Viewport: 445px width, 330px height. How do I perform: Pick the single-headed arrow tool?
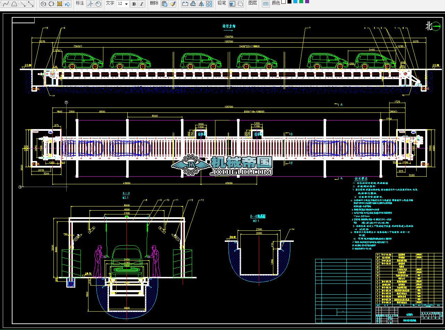pos(23,4)
